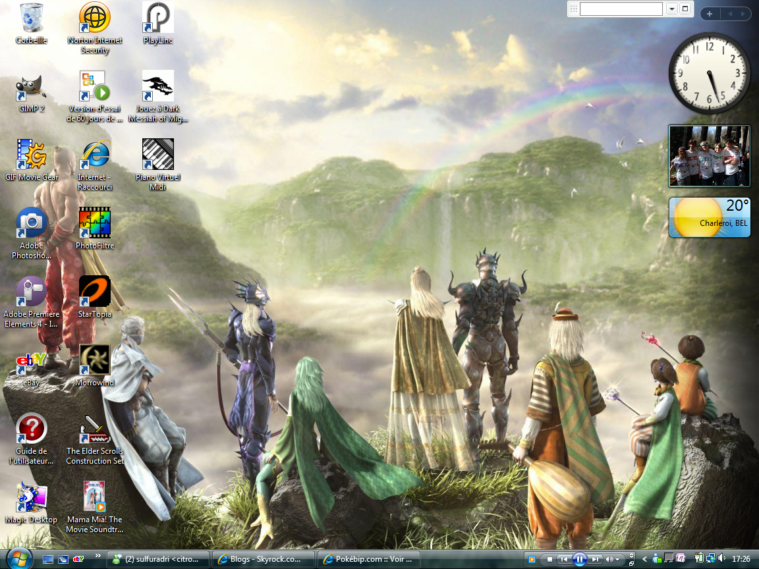
Task: Expand the desktop search bar dropdown arrow
Action: (x=671, y=9)
